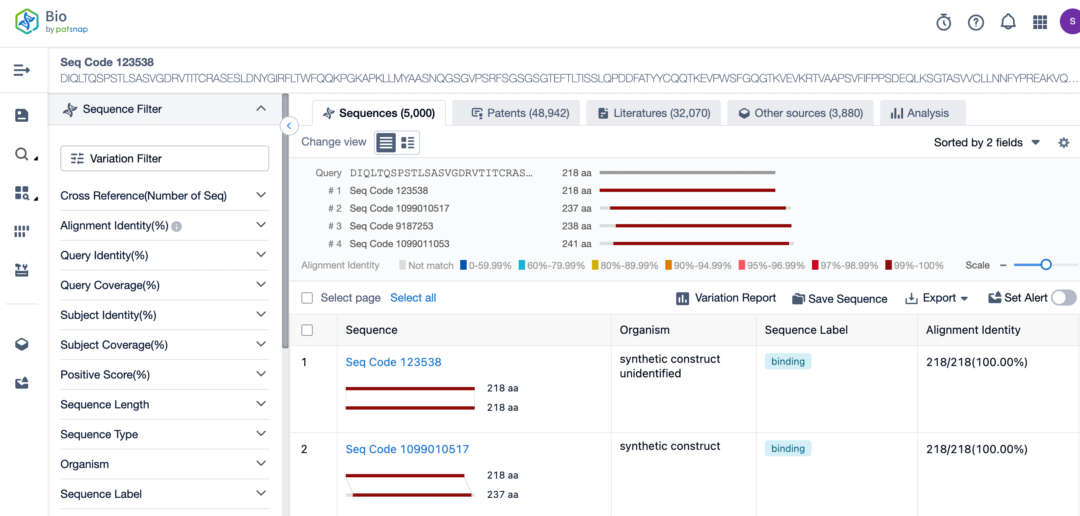1080x516 pixels.
Task: Check the Select page checkbox
Action: (x=308, y=298)
